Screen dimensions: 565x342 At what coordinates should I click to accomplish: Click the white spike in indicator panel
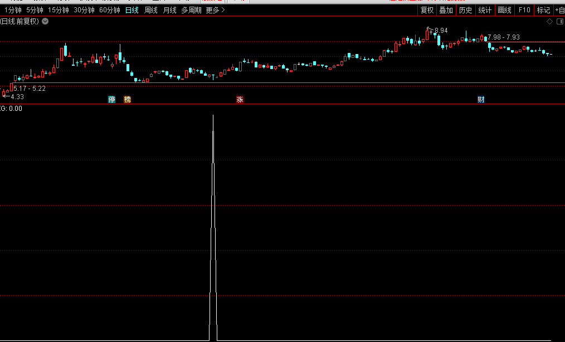click(213, 223)
